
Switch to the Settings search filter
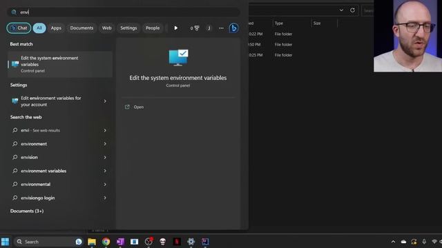tap(128, 28)
